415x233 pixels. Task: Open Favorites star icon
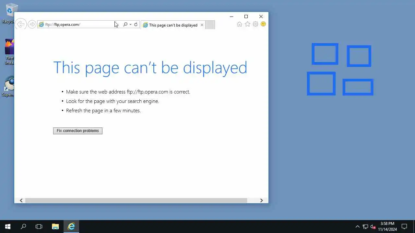click(x=247, y=24)
